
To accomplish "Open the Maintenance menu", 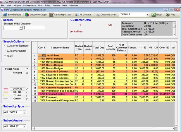I will (x=30, y=6).
